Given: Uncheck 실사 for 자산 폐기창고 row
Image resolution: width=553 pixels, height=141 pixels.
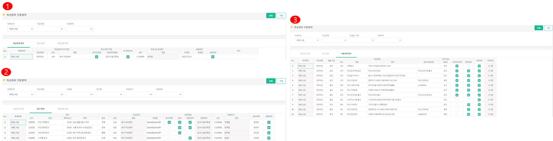Looking at the screenshot, I should (x=180, y=133).
